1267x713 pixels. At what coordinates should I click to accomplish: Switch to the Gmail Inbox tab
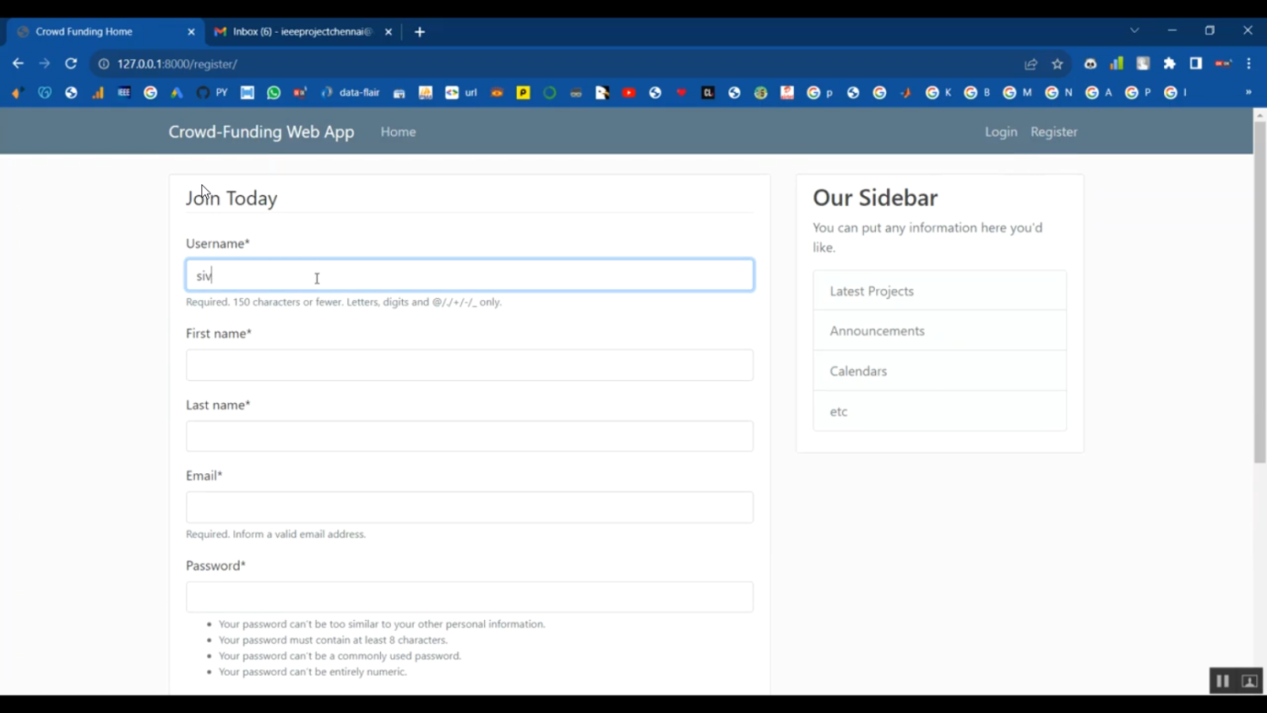(301, 31)
